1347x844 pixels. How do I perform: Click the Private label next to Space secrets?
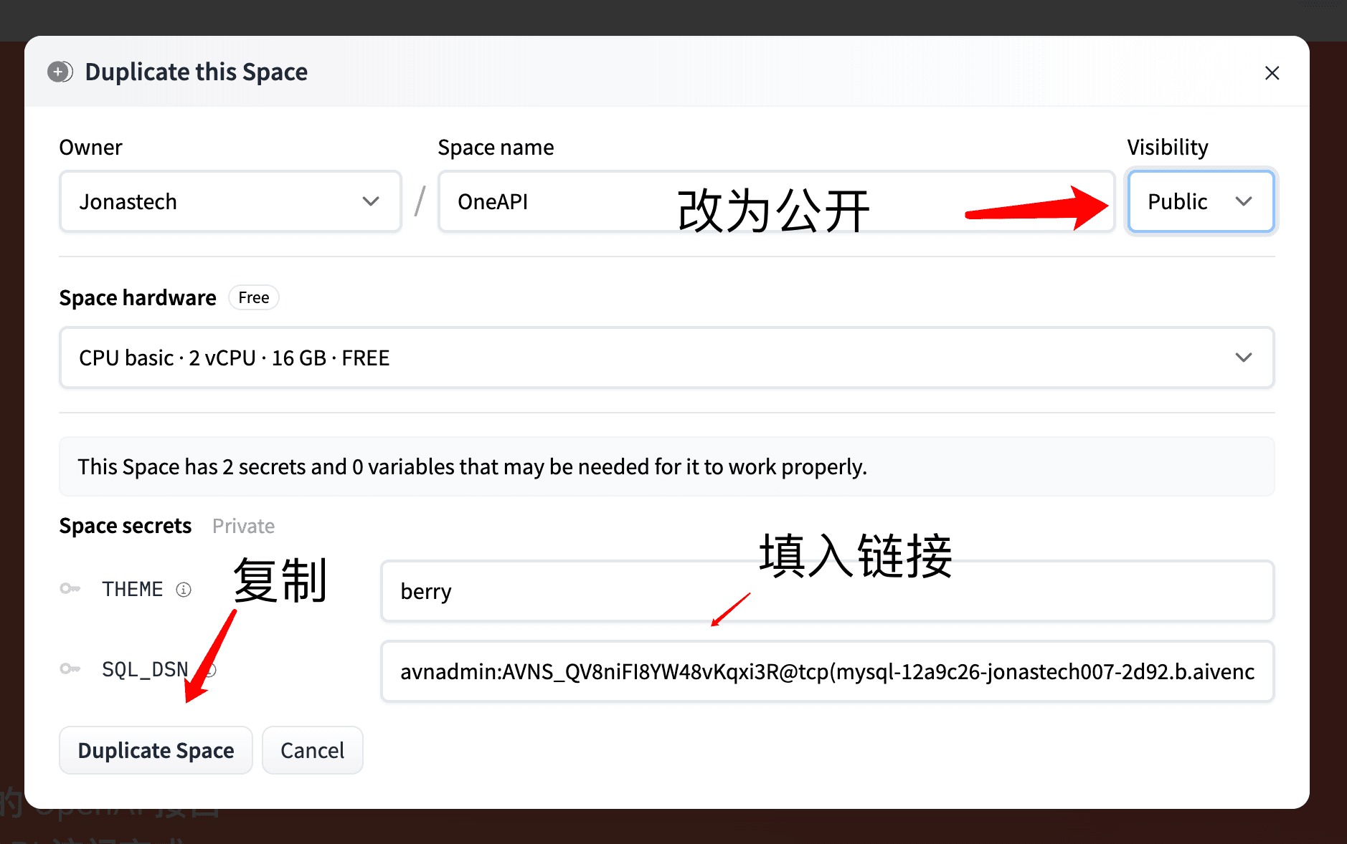pos(243,526)
